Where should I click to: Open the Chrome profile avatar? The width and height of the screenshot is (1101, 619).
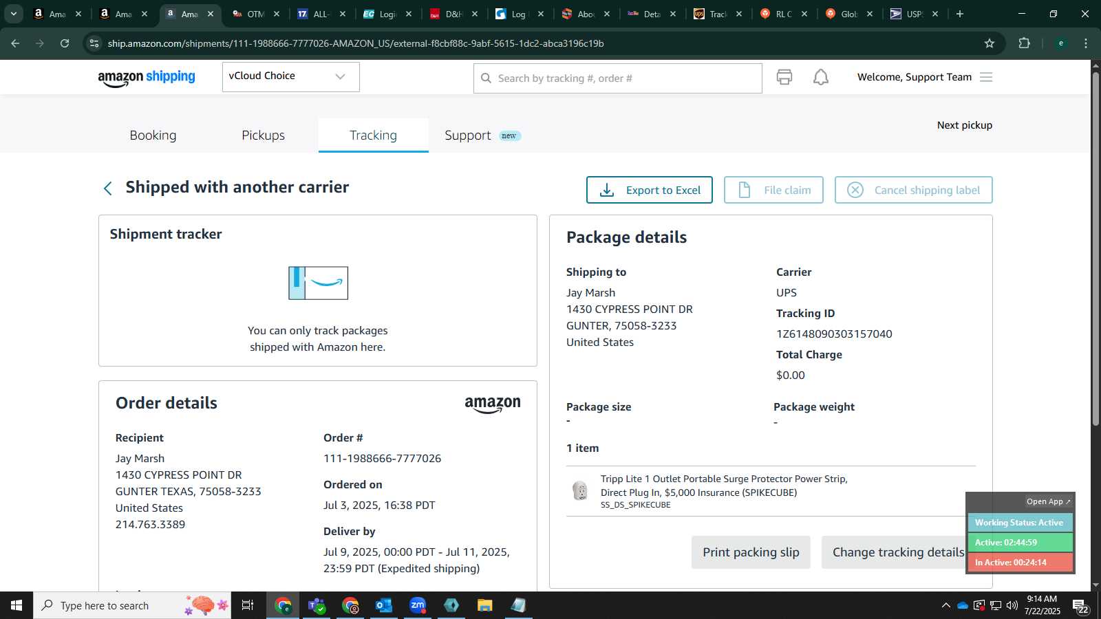[1060, 43]
